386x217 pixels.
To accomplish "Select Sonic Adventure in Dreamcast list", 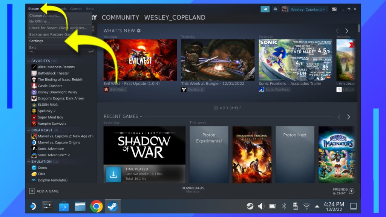I will click(x=51, y=148).
